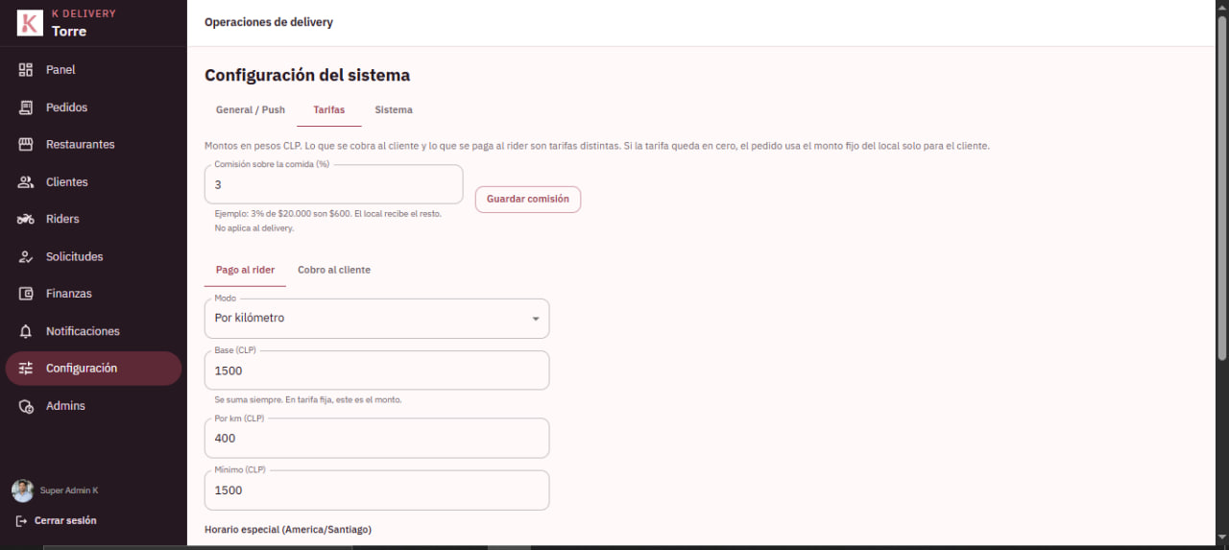
Task: Open the Modo dropdown
Action: click(376, 319)
